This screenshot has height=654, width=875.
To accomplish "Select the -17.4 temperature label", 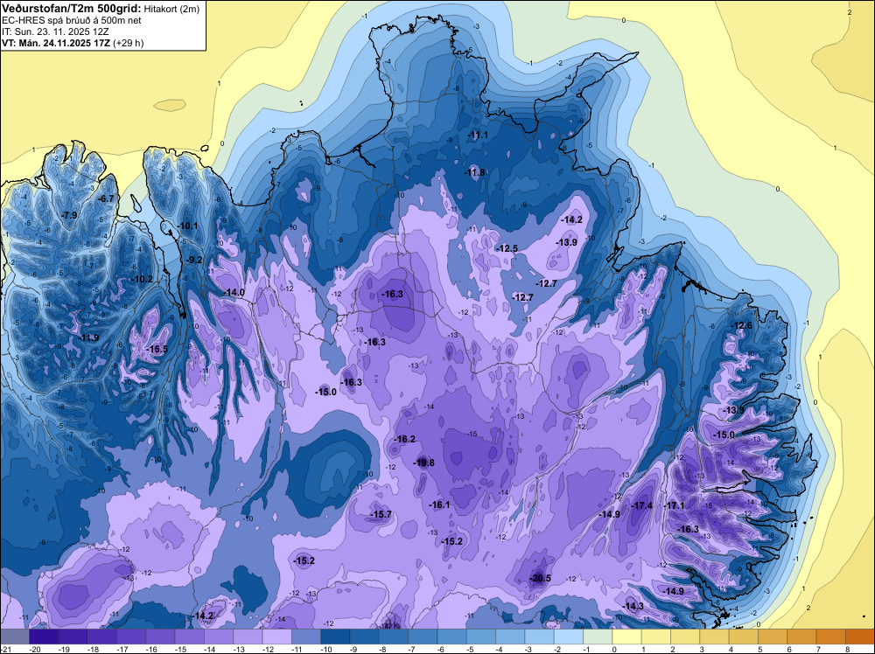I will (x=641, y=505).
